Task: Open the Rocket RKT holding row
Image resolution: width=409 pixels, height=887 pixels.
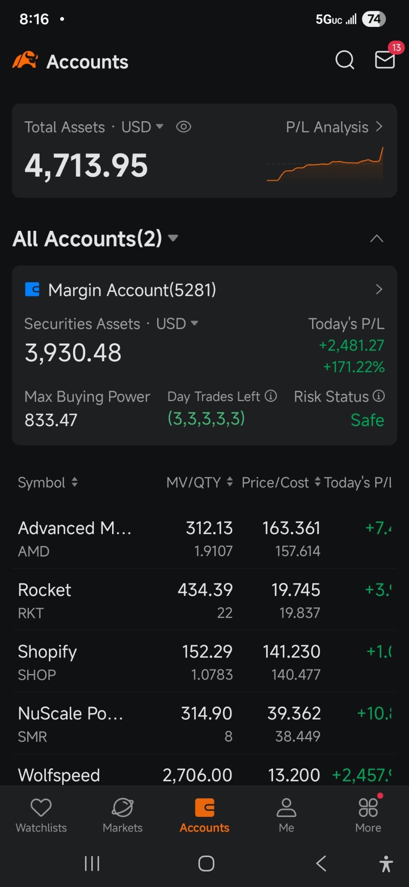Action: click(x=204, y=600)
